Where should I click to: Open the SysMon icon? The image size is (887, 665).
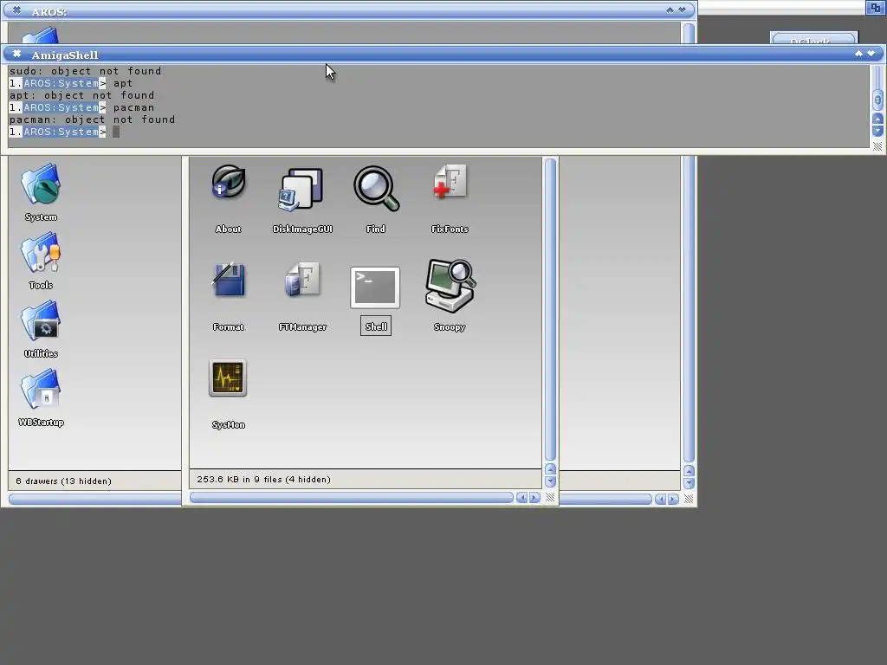pyautogui.click(x=228, y=378)
